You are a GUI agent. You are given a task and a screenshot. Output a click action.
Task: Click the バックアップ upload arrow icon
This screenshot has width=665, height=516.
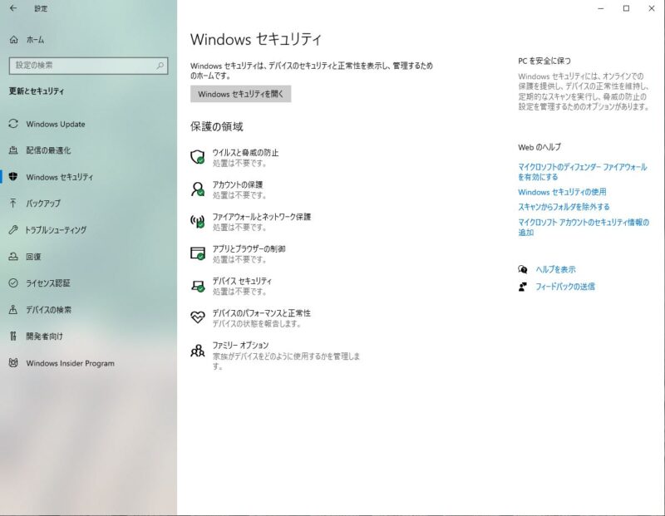pyautogui.click(x=13, y=203)
